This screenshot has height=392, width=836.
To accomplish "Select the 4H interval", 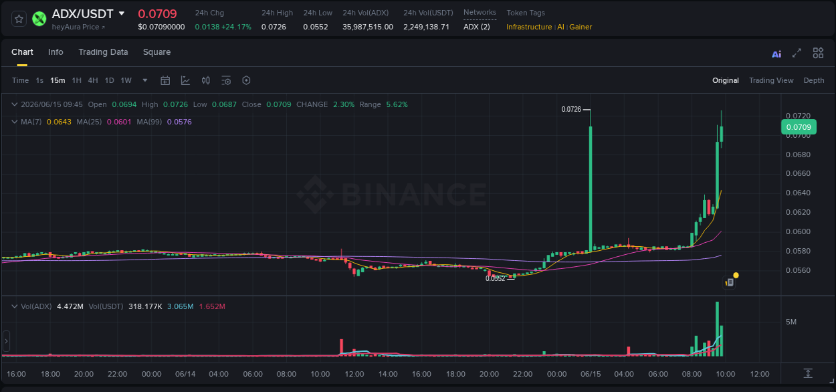I will [x=92, y=80].
